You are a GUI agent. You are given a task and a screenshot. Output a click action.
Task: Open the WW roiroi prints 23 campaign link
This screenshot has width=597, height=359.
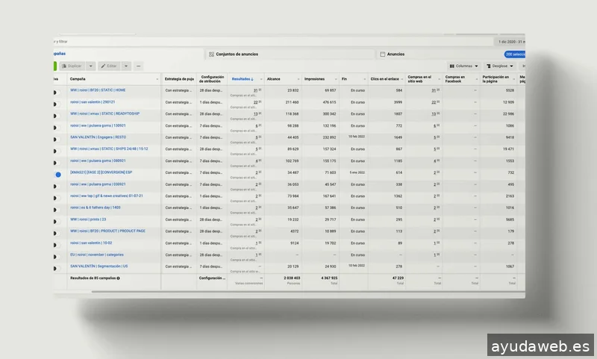[88, 219]
